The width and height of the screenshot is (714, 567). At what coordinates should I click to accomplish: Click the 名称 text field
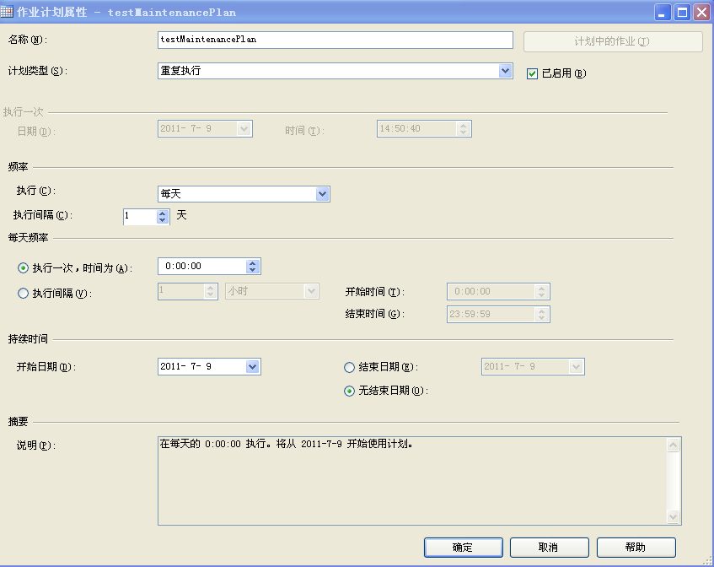336,40
